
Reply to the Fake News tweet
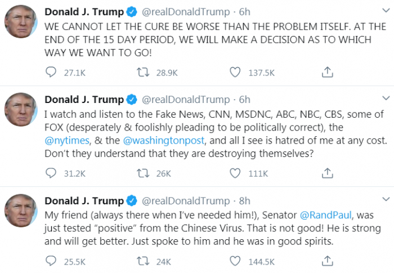point(51,173)
